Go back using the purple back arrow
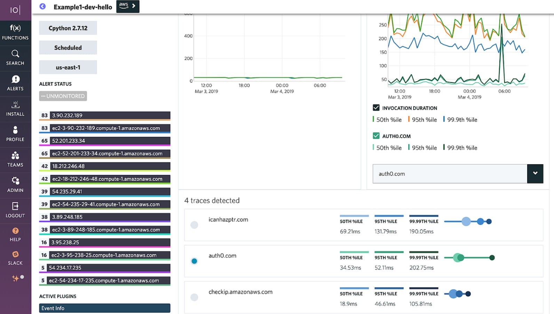Screen dimensions: 554x314 pyautogui.click(x=42, y=6)
